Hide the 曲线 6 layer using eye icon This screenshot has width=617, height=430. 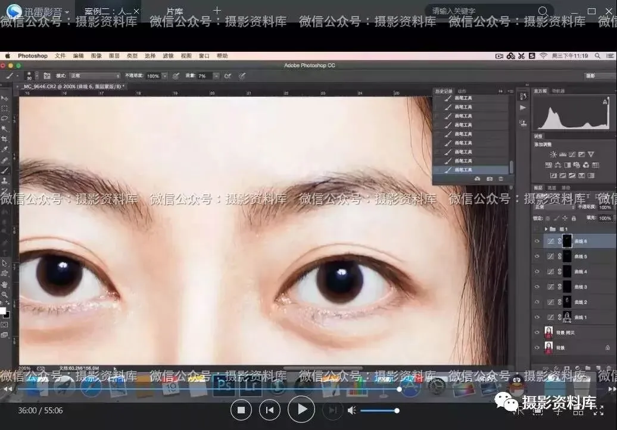click(x=537, y=241)
